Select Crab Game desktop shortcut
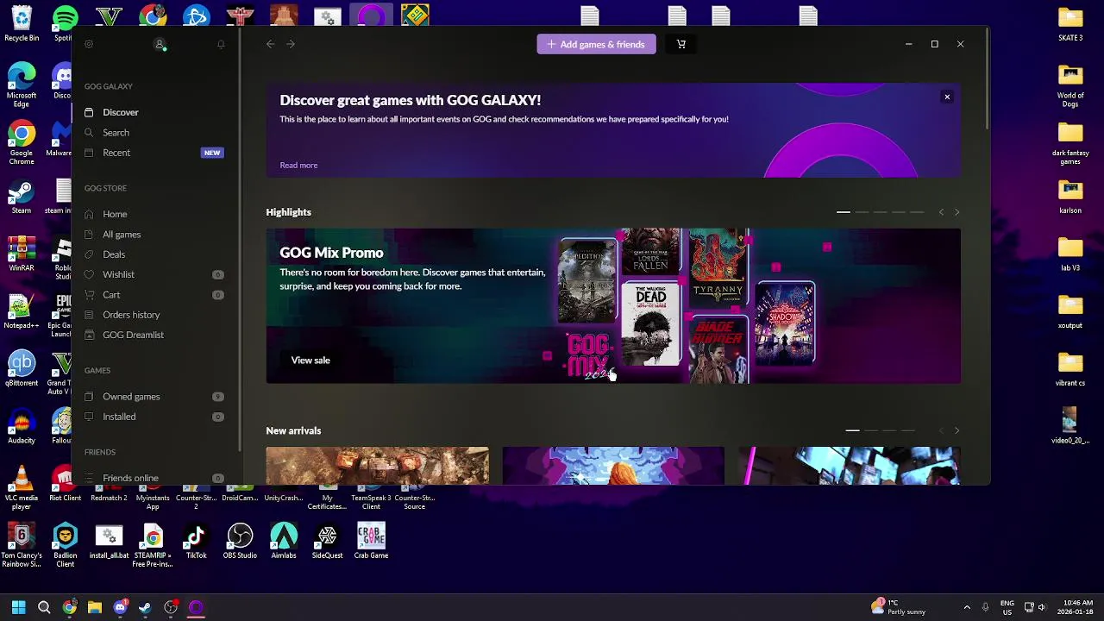This screenshot has width=1104, height=621. 371,542
